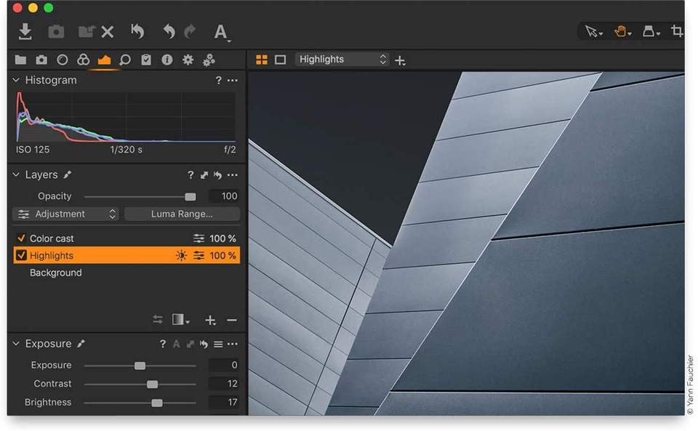This screenshot has height=431, width=698.
Task: Select the Background layer row
Action: pos(56,273)
